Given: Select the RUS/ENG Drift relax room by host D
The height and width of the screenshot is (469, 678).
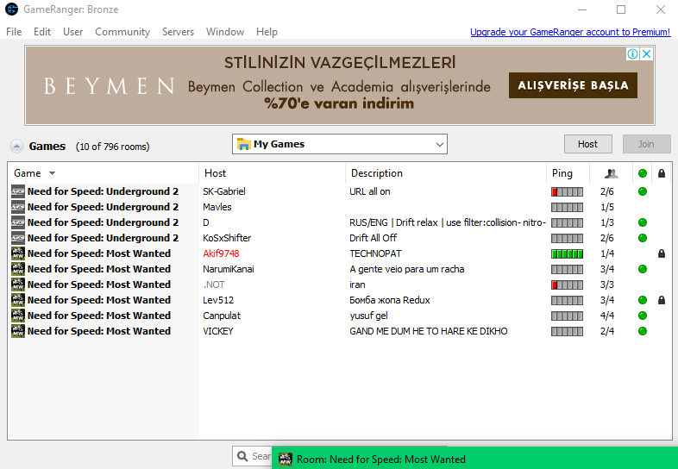Looking at the screenshot, I should [x=448, y=222].
